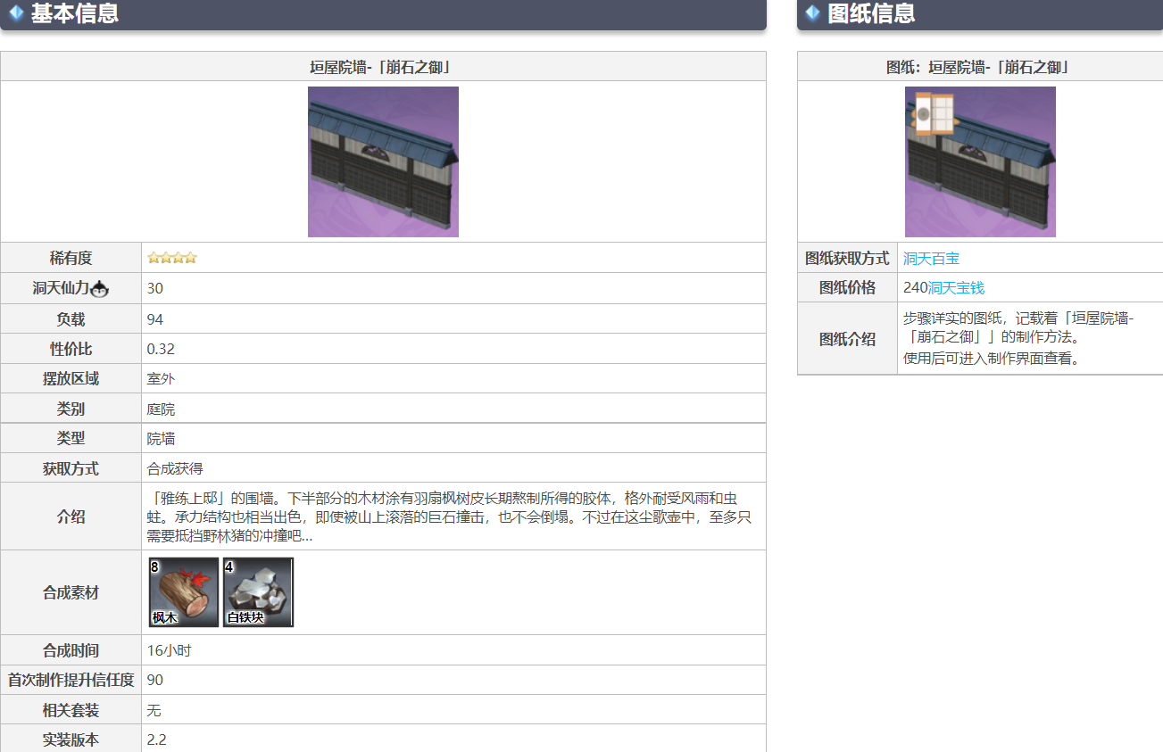The width and height of the screenshot is (1163, 752).
Task: Click the 类型 row label
Action: tap(71, 438)
